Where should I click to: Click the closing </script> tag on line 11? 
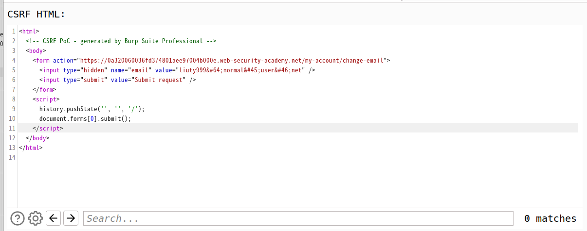pos(48,129)
